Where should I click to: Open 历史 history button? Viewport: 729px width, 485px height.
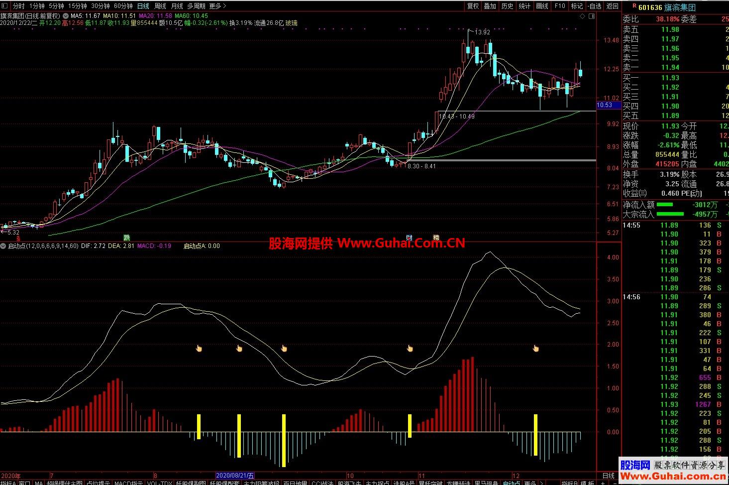[507, 6]
